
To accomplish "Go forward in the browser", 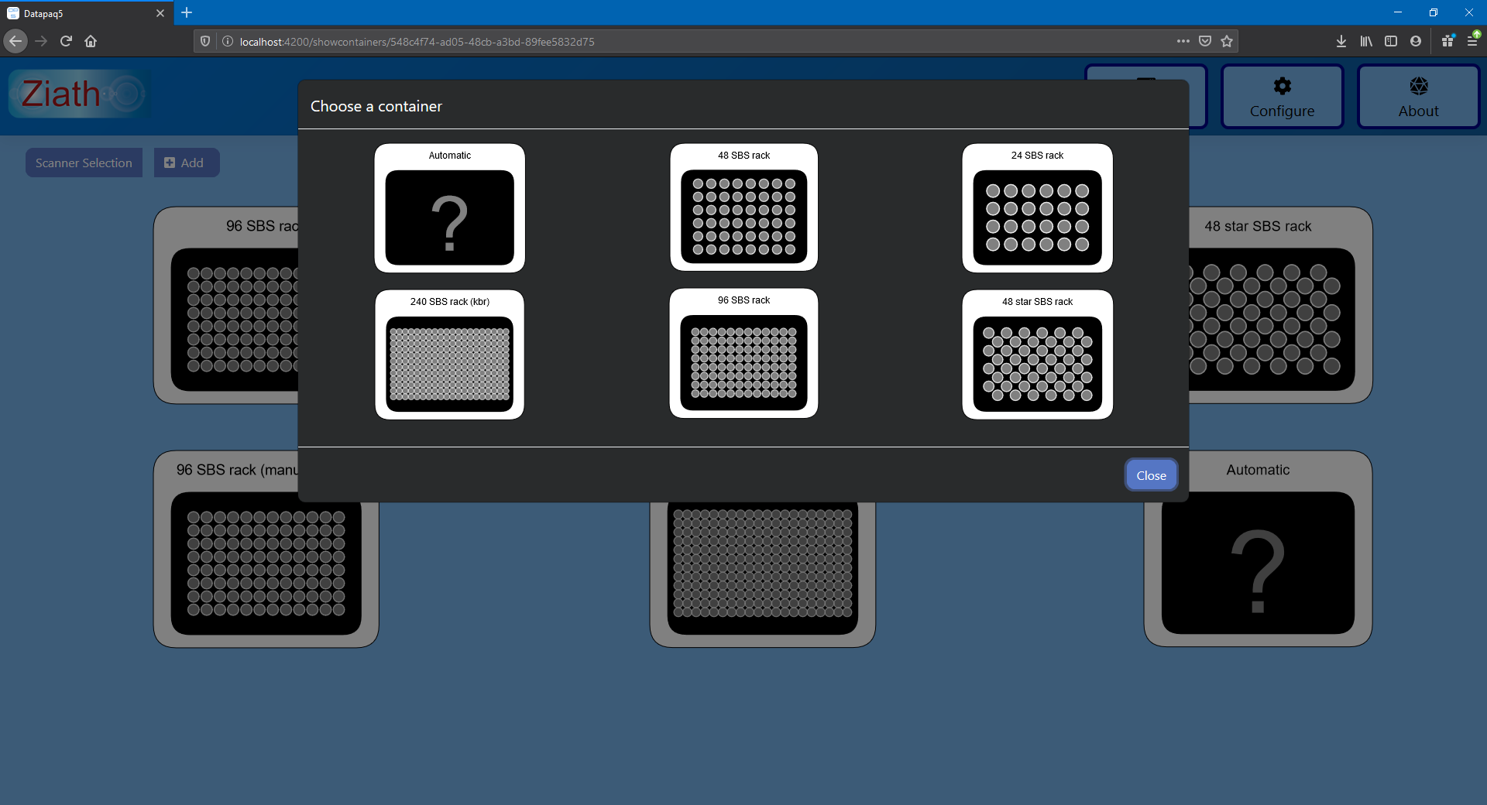I will tap(41, 41).
